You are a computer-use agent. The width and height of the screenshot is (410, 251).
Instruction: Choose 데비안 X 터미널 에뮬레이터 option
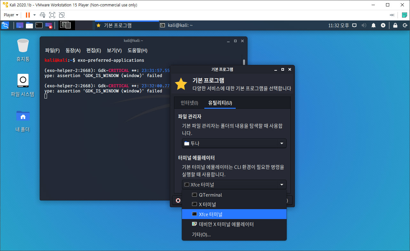(x=234, y=224)
